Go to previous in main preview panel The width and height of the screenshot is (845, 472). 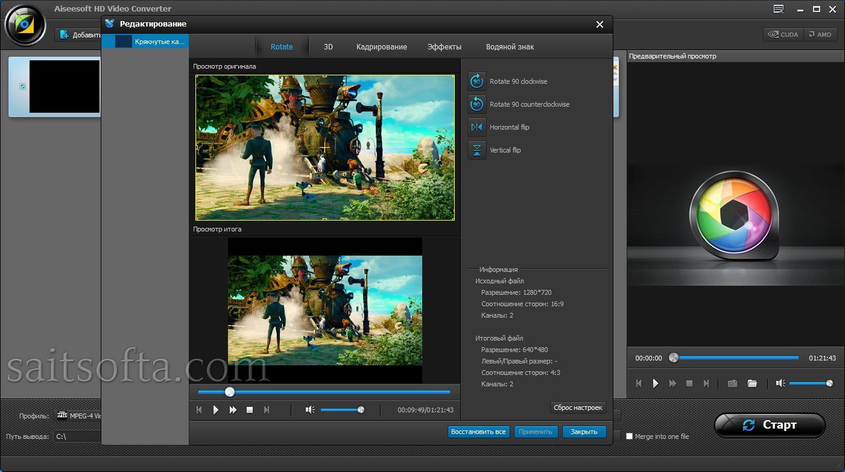[639, 383]
